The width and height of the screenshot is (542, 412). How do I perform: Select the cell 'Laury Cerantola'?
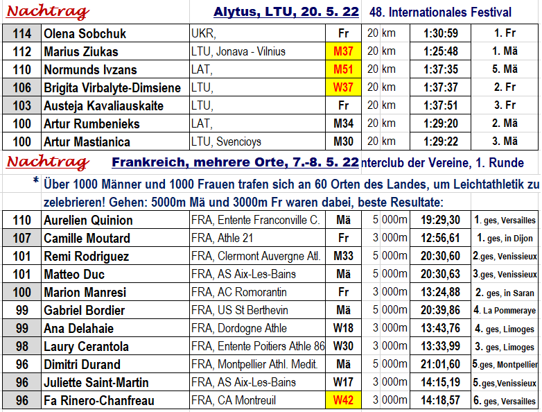point(115,346)
